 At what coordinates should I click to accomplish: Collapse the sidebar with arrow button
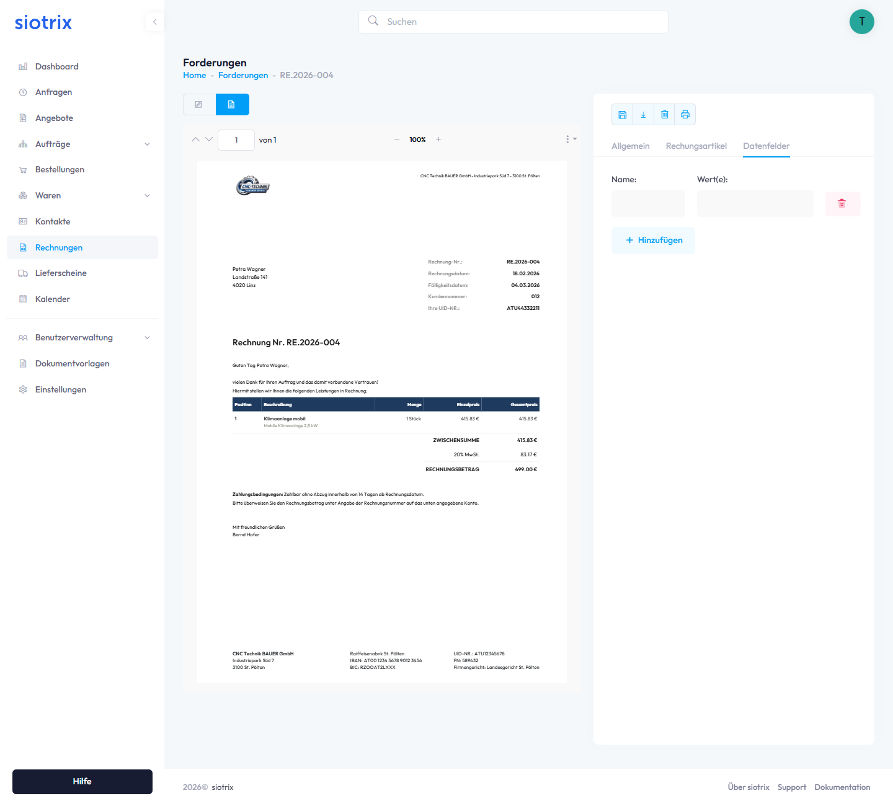click(154, 22)
